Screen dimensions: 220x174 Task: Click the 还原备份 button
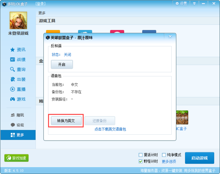click(100, 121)
